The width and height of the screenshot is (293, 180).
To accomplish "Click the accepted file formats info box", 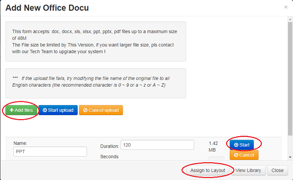I will click(x=96, y=41).
